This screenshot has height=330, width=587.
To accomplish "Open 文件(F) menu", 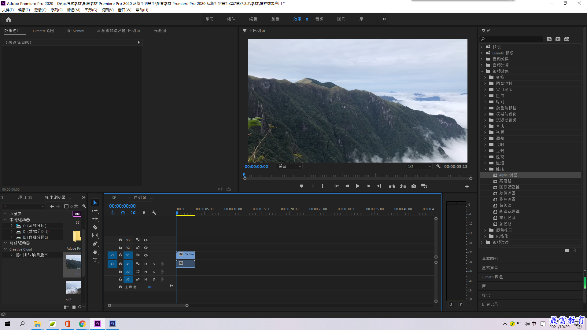I will click(x=8, y=10).
